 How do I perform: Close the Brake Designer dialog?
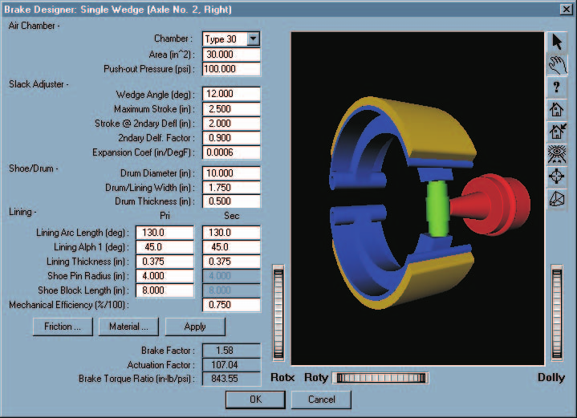[566, 9]
